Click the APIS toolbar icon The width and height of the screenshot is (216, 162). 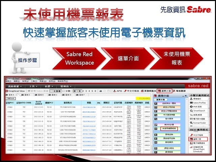[x=118, y=91]
